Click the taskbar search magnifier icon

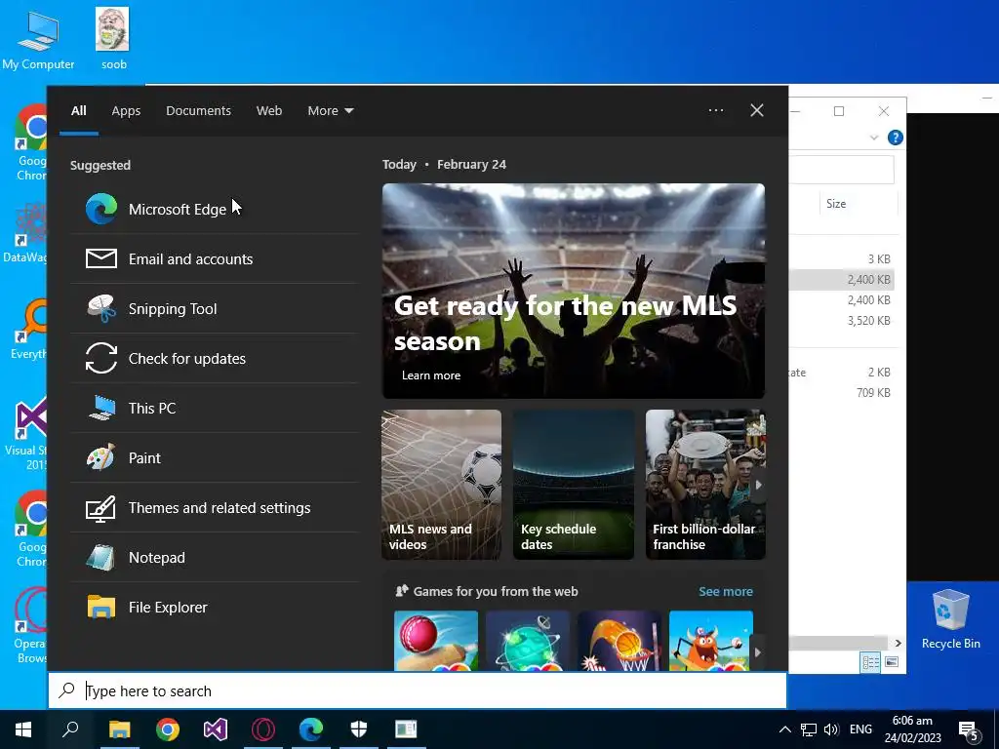70,729
